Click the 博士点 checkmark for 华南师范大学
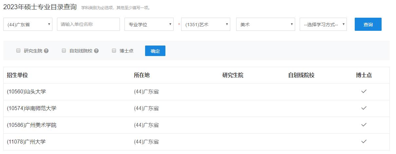 [364, 108]
